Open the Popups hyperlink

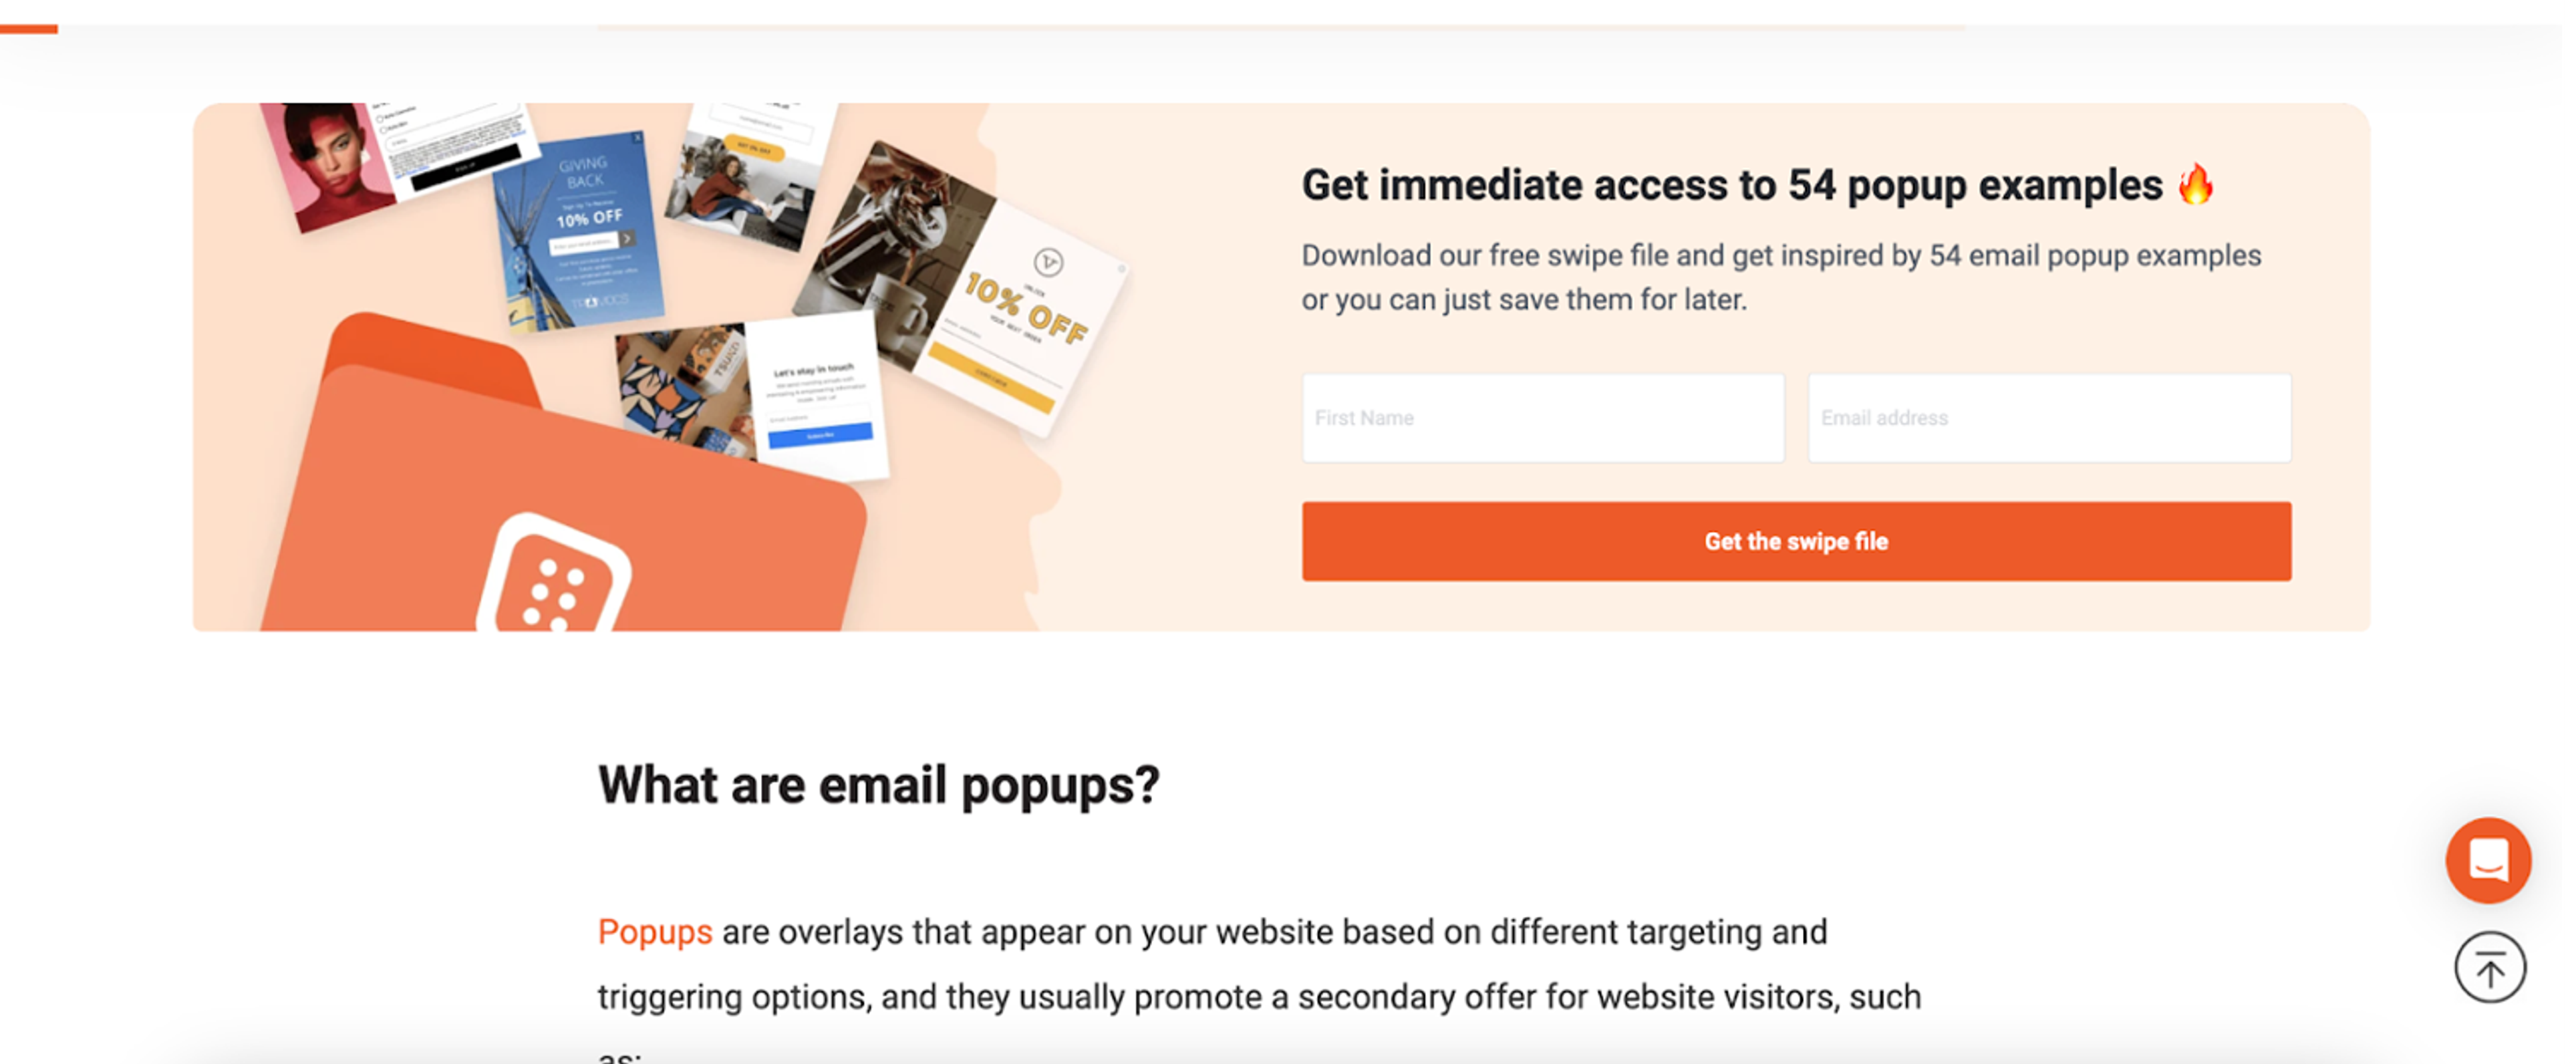click(x=654, y=932)
